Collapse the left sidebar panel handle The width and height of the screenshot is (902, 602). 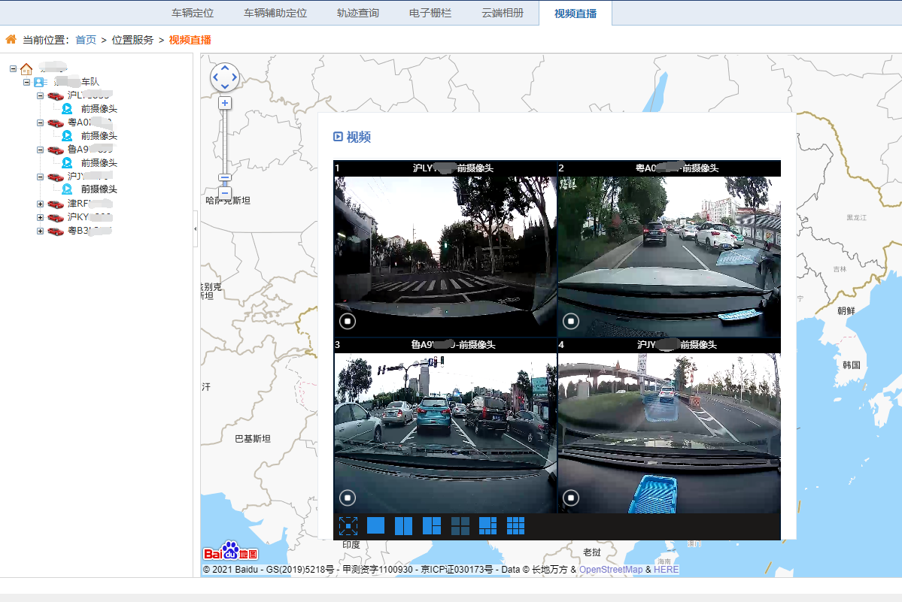coord(196,229)
